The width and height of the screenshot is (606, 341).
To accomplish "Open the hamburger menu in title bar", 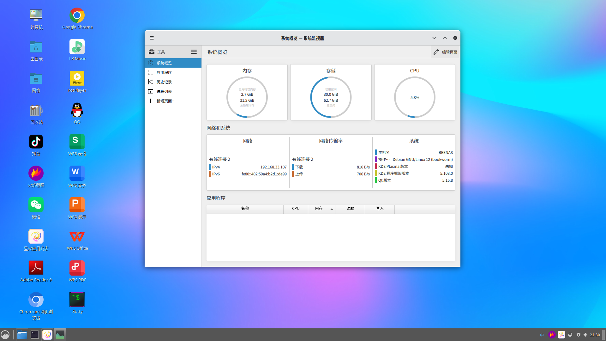I will (x=152, y=38).
